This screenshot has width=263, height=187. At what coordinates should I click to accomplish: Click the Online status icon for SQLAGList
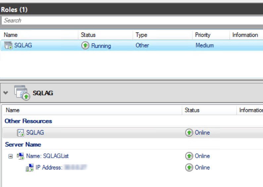pyautogui.click(x=189, y=156)
